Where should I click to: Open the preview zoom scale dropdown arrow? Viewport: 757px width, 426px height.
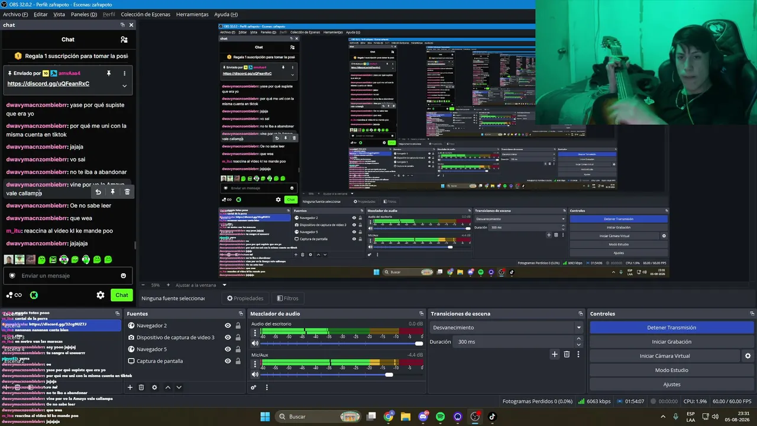coord(224,285)
